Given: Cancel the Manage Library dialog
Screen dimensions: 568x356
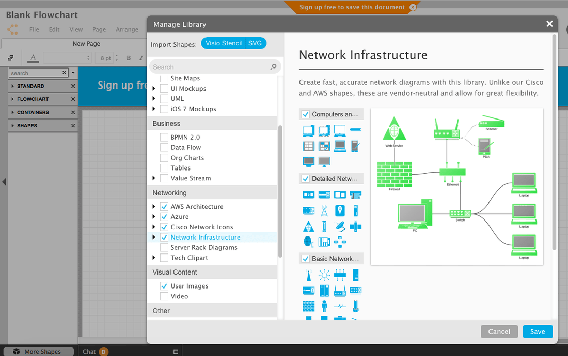Looking at the screenshot, I should pos(499,331).
